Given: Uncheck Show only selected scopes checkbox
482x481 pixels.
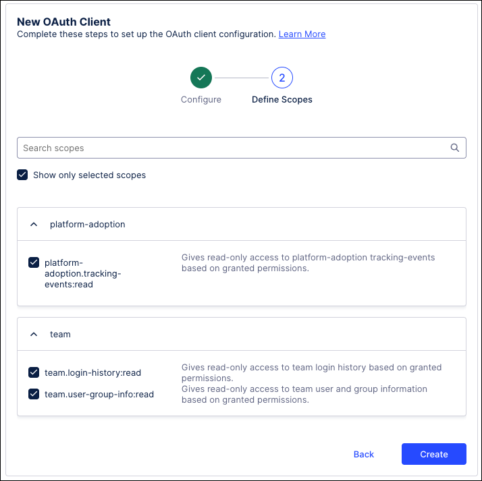Looking at the screenshot, I should [x=23, y=175].
